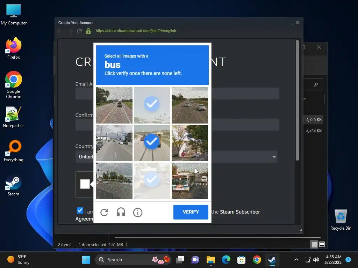Open the Chat taskbar icon
Viewport: 358px width, 268px height.
[x=195, y=260]
